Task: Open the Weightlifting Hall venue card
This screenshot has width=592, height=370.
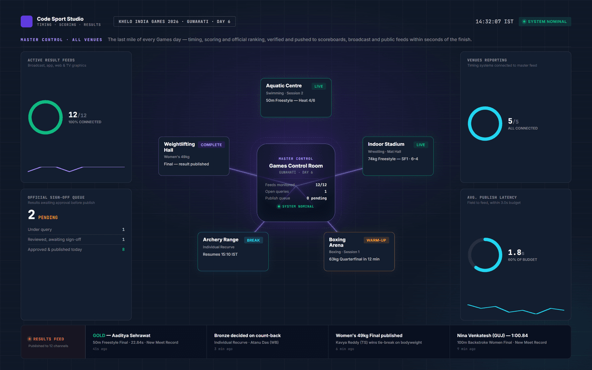Action: [194, 156]
